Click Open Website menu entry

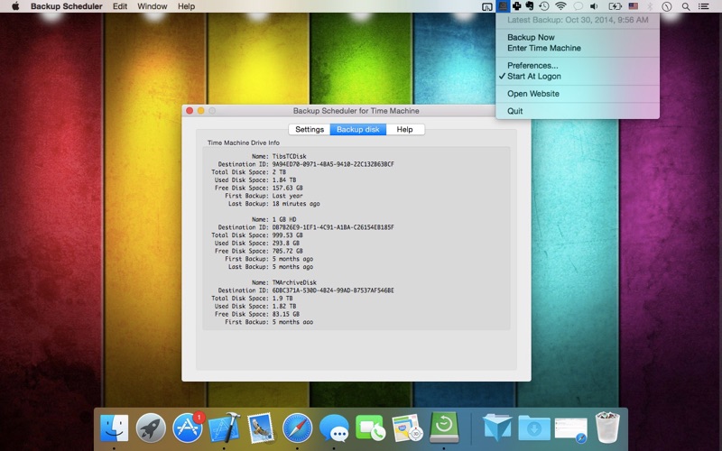coord(532,94)
